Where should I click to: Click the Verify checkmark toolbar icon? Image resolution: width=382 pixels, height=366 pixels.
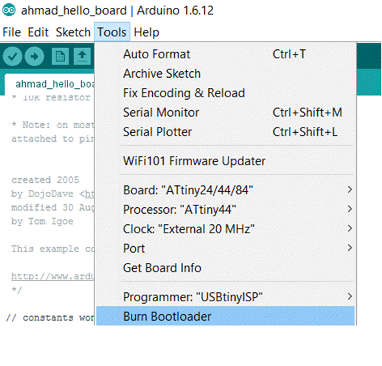[x=12, y=56]
